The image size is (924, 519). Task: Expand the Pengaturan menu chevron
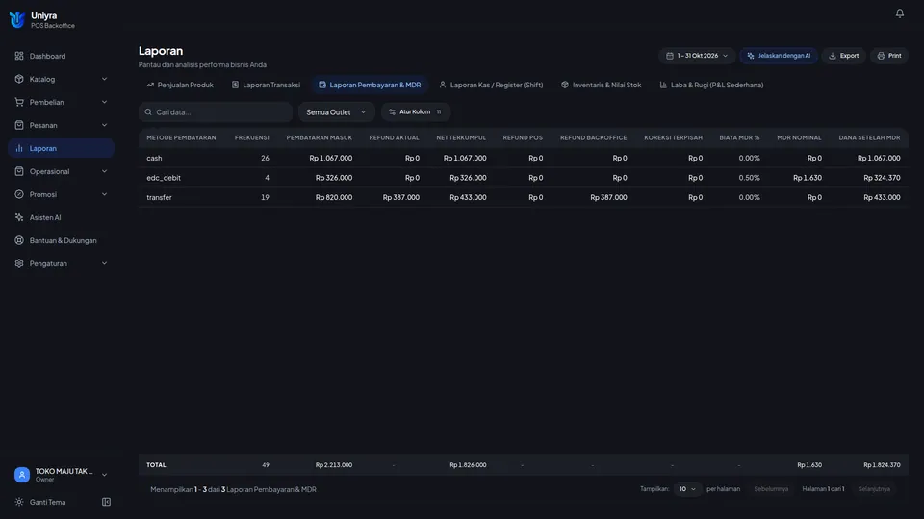(104, 263)
